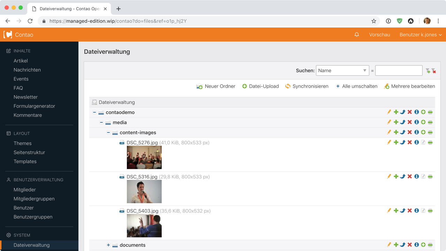Image resolution: width=446 pixels, height=251 pixels.
Task: Edit DSC_5403.jpg with the pencil icon
Action: [389, 211]
